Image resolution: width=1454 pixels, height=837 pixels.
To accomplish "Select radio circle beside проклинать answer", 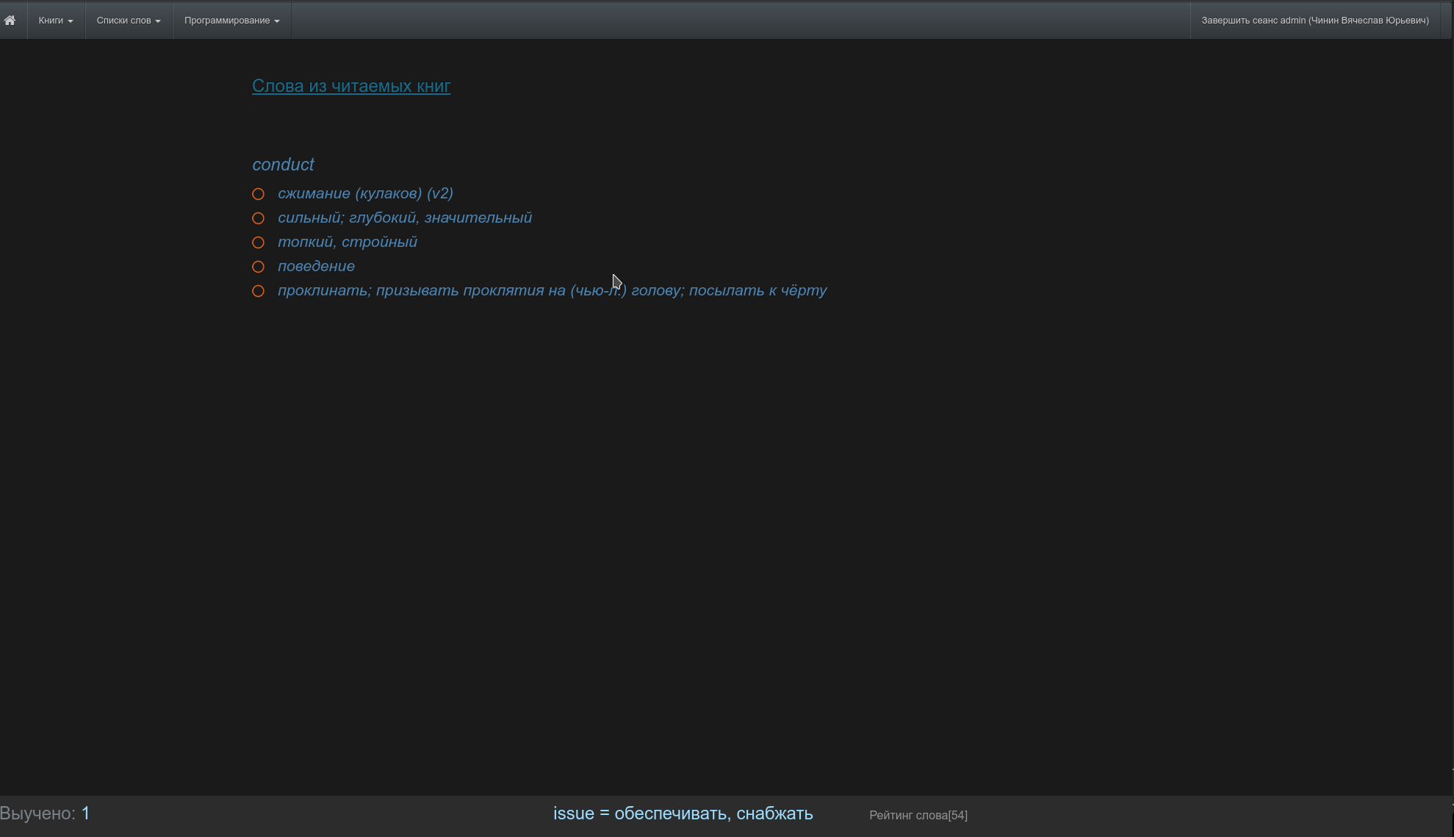I will pyautogui.click(x=258, y=291).
